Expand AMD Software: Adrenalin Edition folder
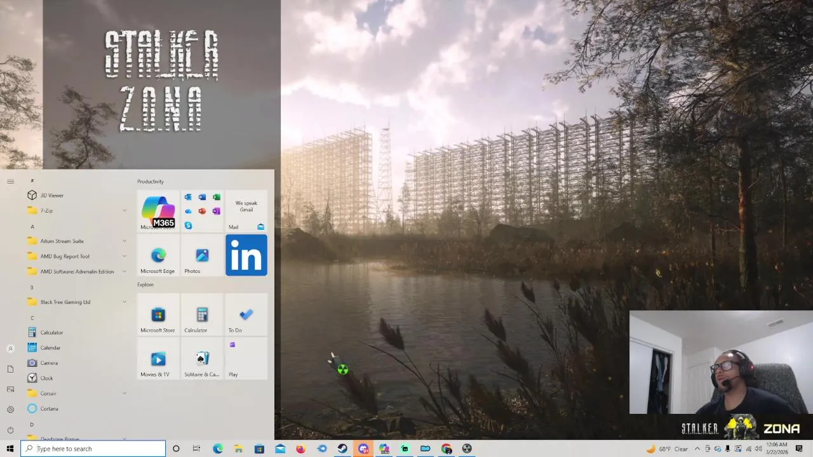 (x=76, y=272)
